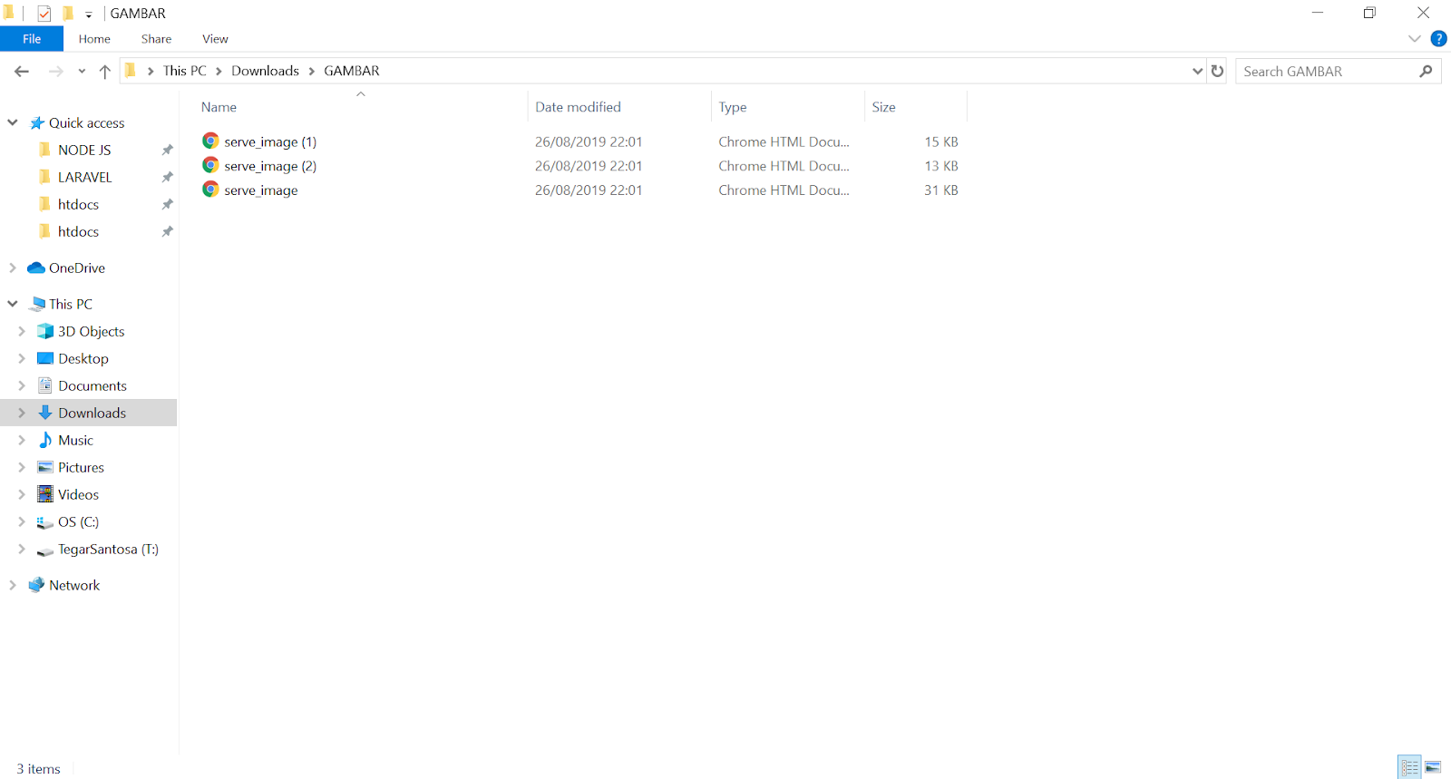
Task: Open the File menu tab
Action: pyautogui.click(x=32, y=39)
